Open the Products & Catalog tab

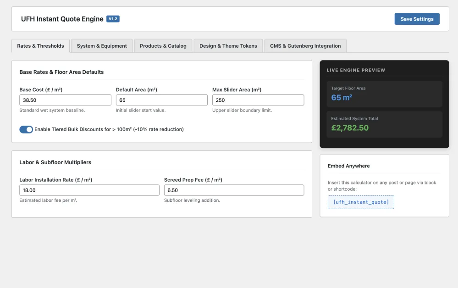[x=163, y=46]
